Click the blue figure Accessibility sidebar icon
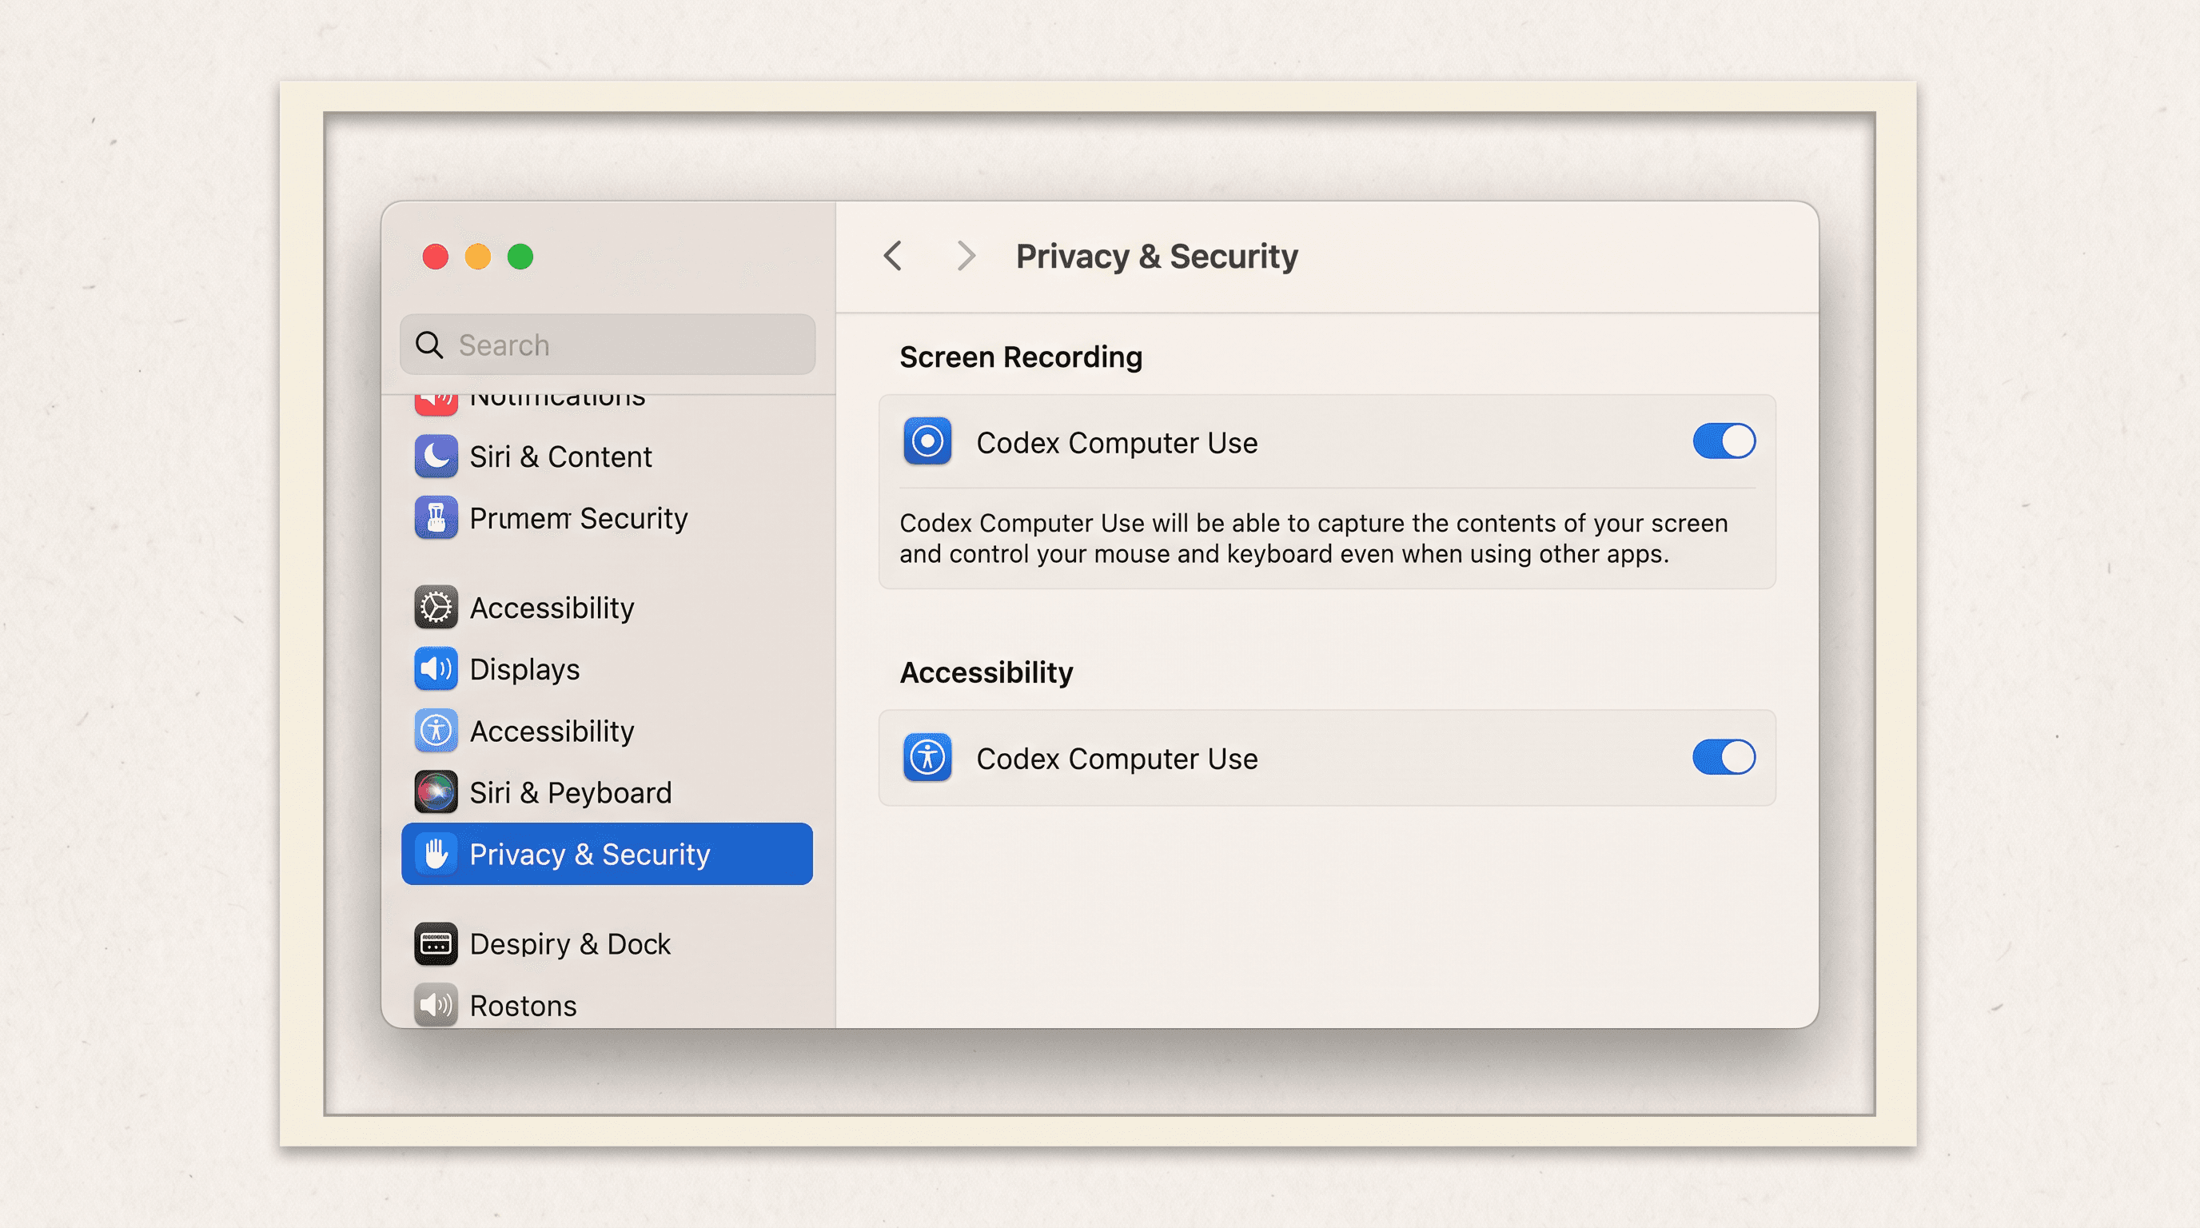 (436, 731)
